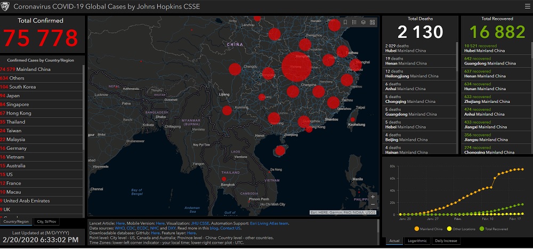
Task: Open the map layer list icon
Action: pos(363,22)
